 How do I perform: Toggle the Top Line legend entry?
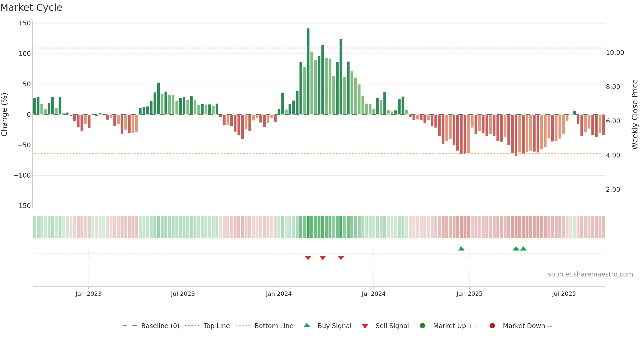(x=207, y=326)
